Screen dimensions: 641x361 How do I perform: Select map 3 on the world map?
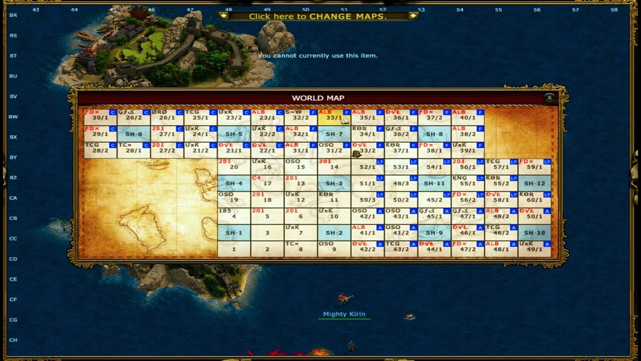click(267, 233)
